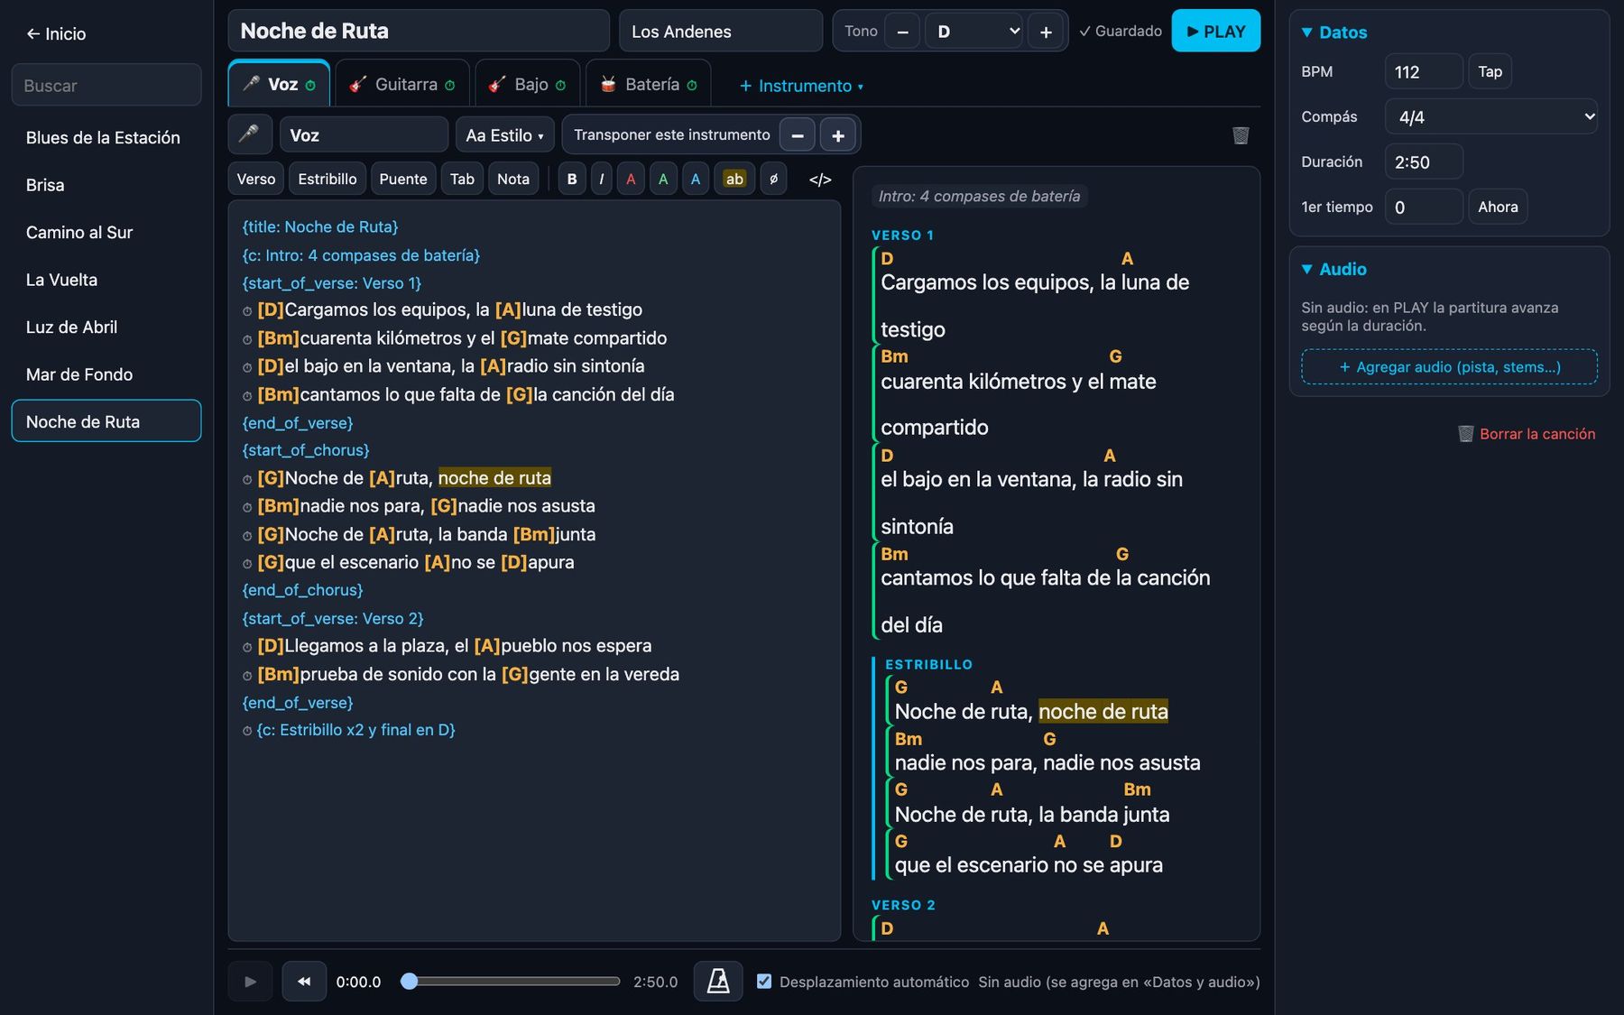Apply the highlight 'ab' format

[x=734, y=179]
